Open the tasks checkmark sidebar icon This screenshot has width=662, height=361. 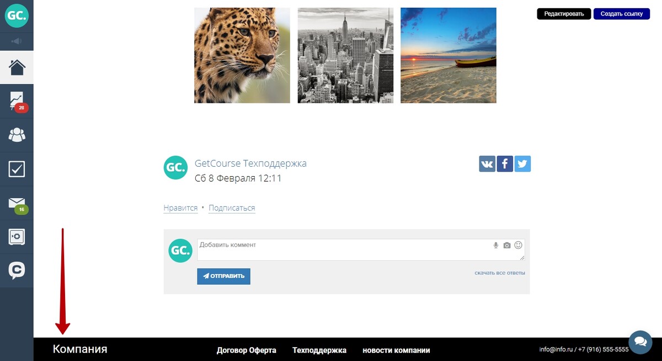point(17,169)
